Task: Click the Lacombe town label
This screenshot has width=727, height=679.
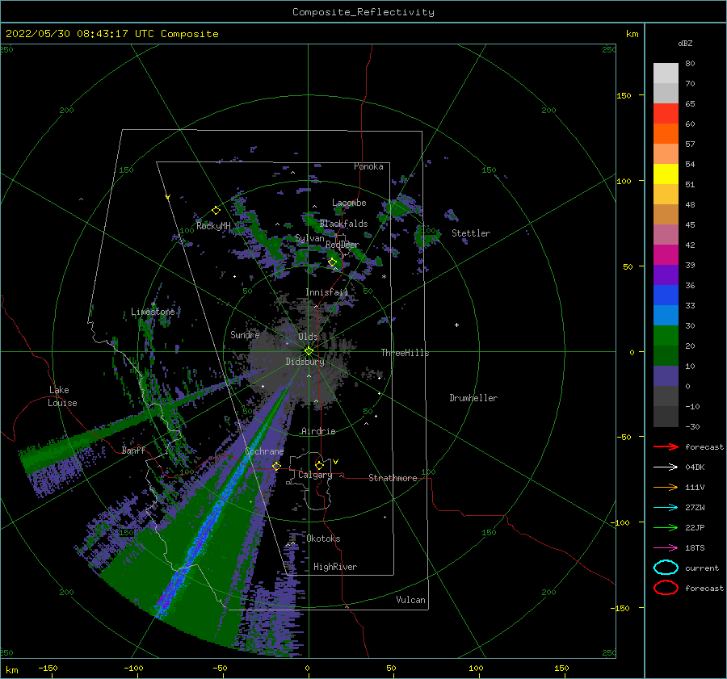Action: 349,203
